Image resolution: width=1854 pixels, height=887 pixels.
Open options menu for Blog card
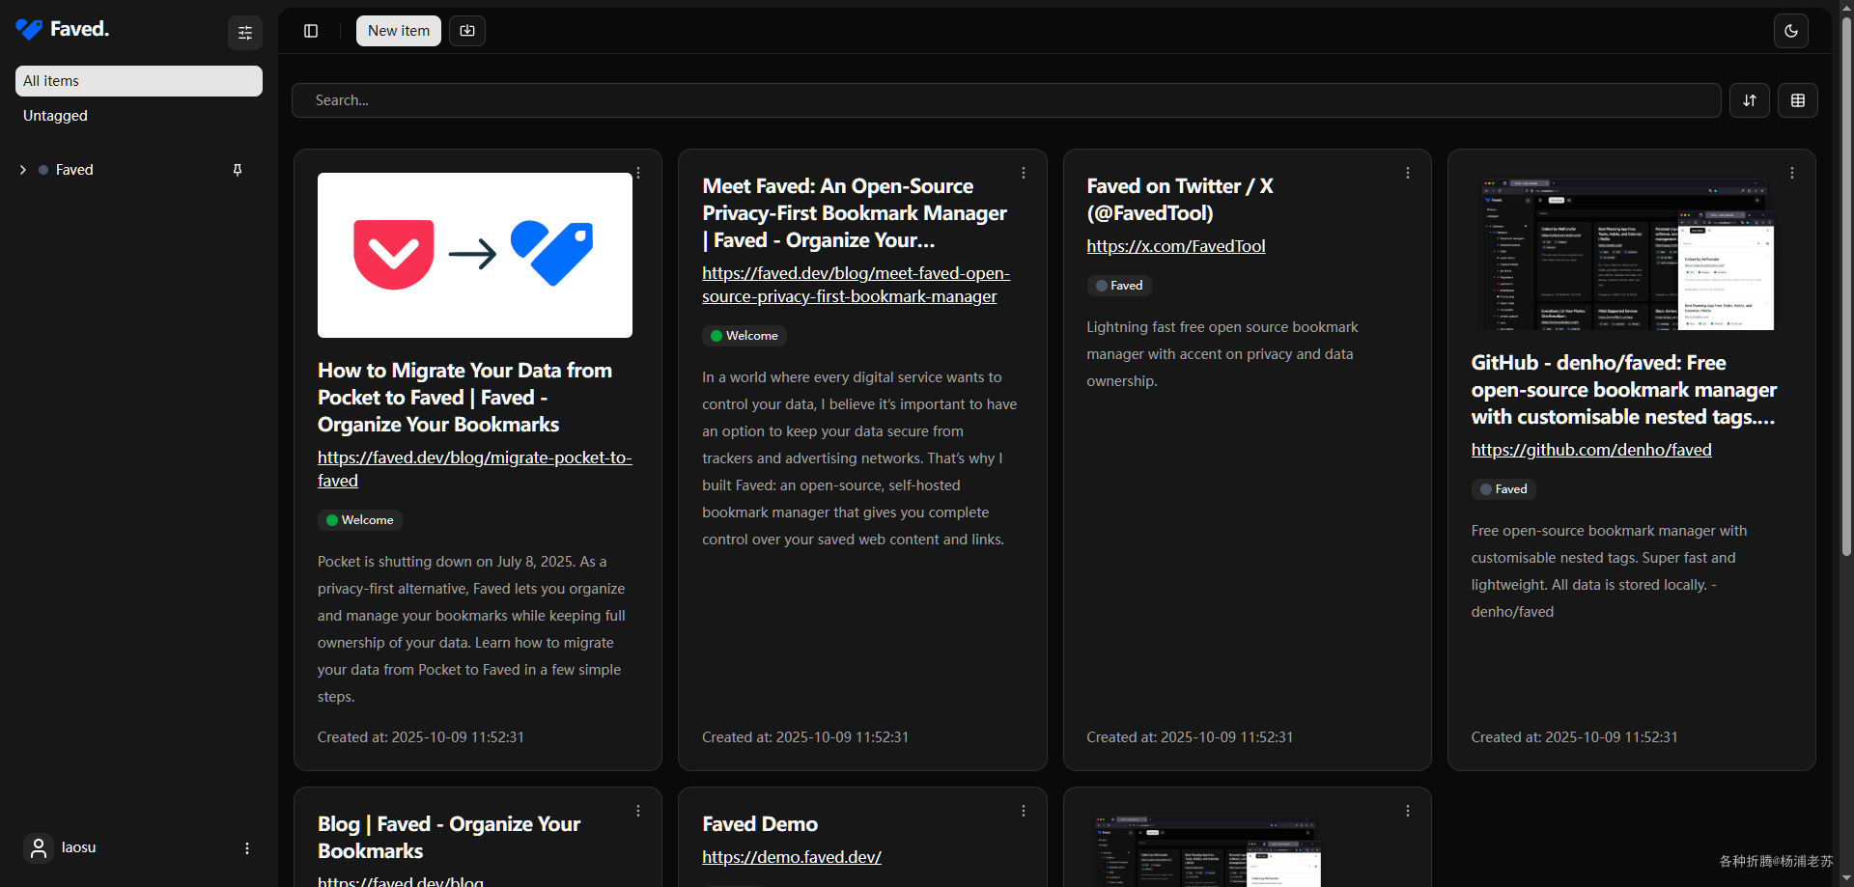tap(638, 811)
